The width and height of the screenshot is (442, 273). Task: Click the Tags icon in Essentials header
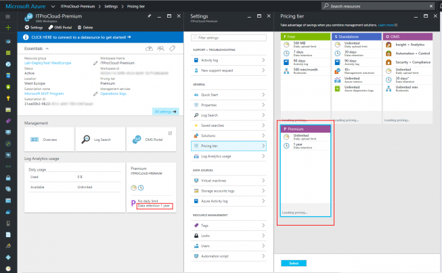(172, 49)
